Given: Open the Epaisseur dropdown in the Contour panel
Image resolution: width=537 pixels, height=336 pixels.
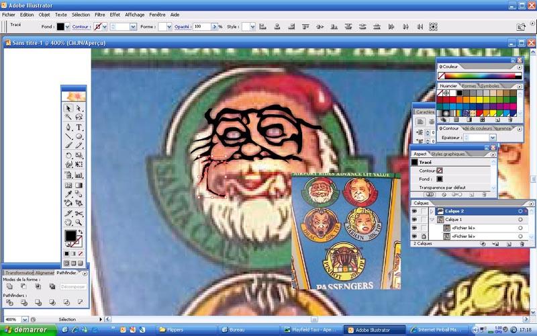Looking at the screenshot, I should click(493, 138).
